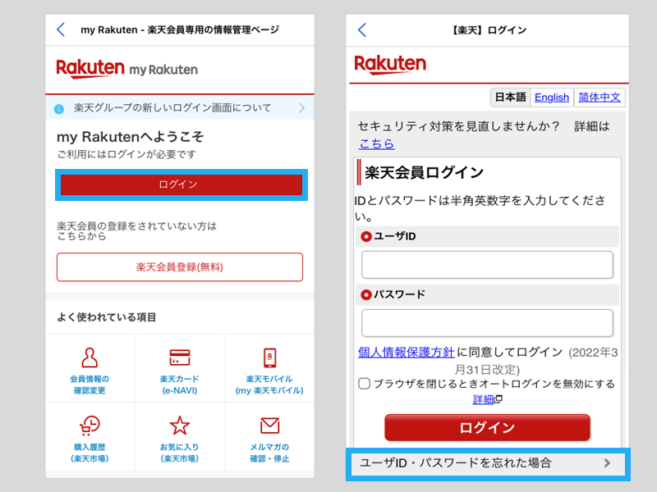Click 楽天グループの新しいログイン画面について notice text

click(172, 108)
